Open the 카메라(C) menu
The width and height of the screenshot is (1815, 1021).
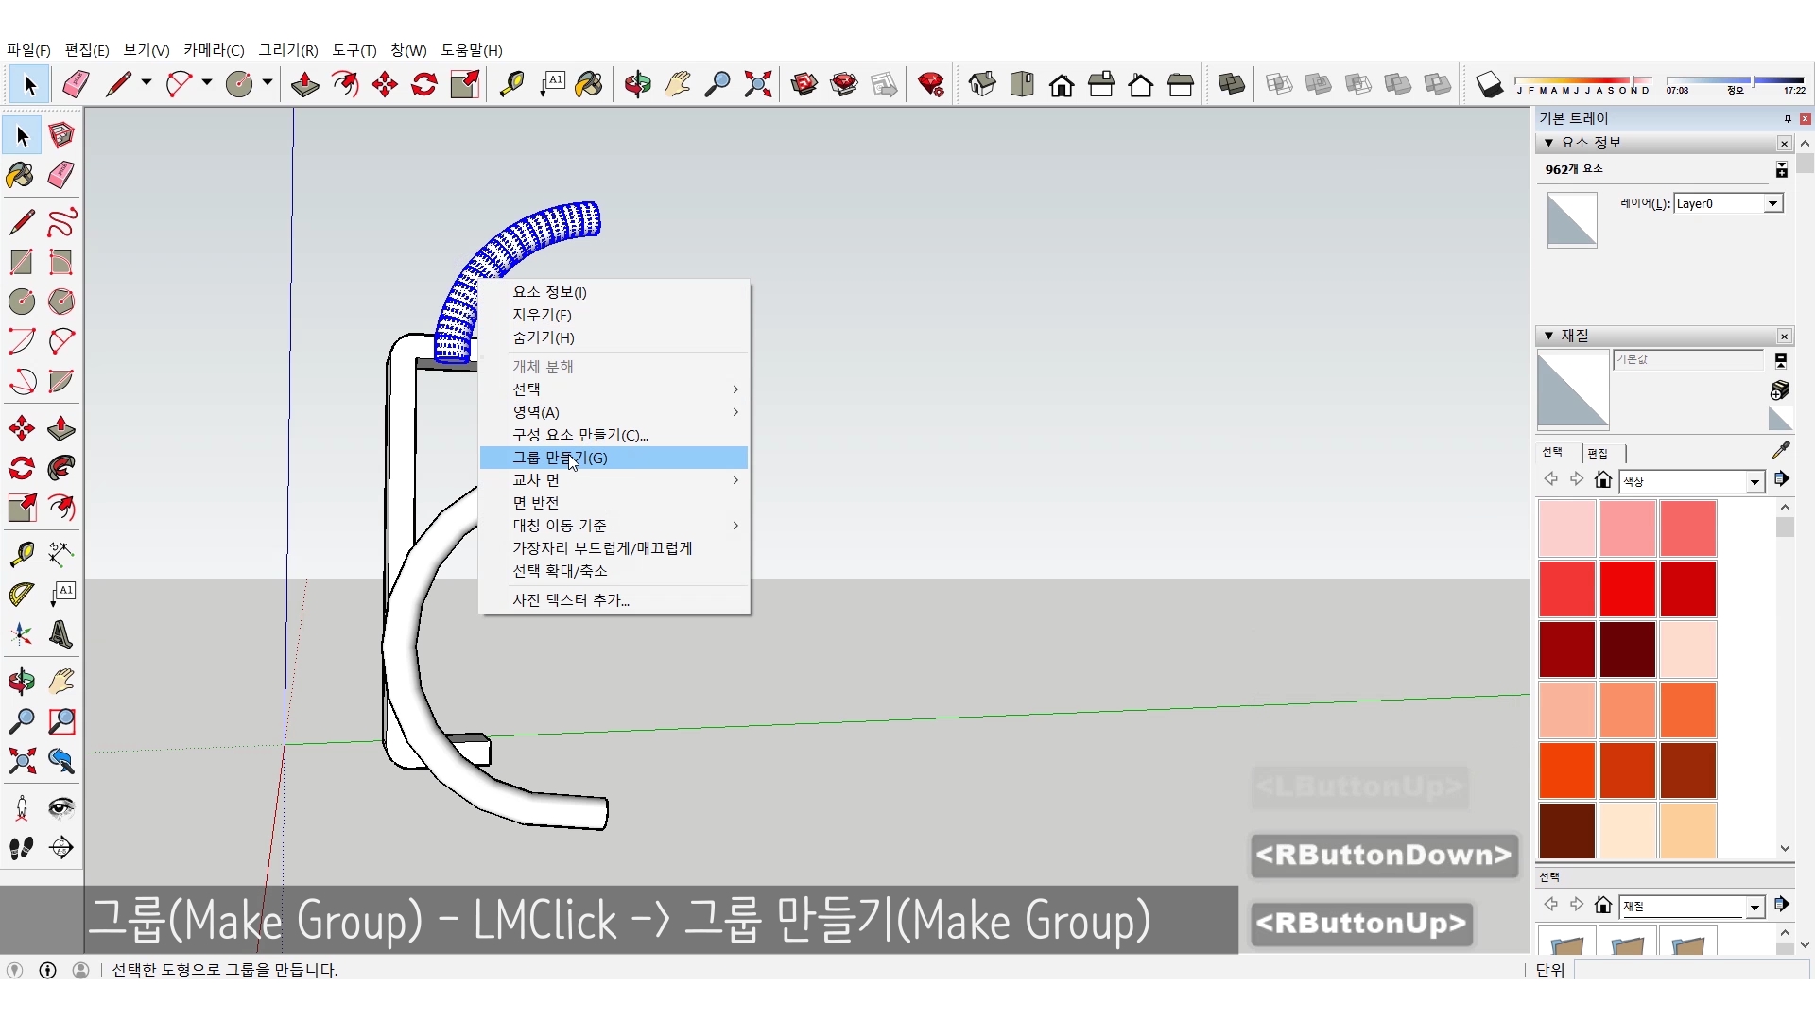pos(214,50)
